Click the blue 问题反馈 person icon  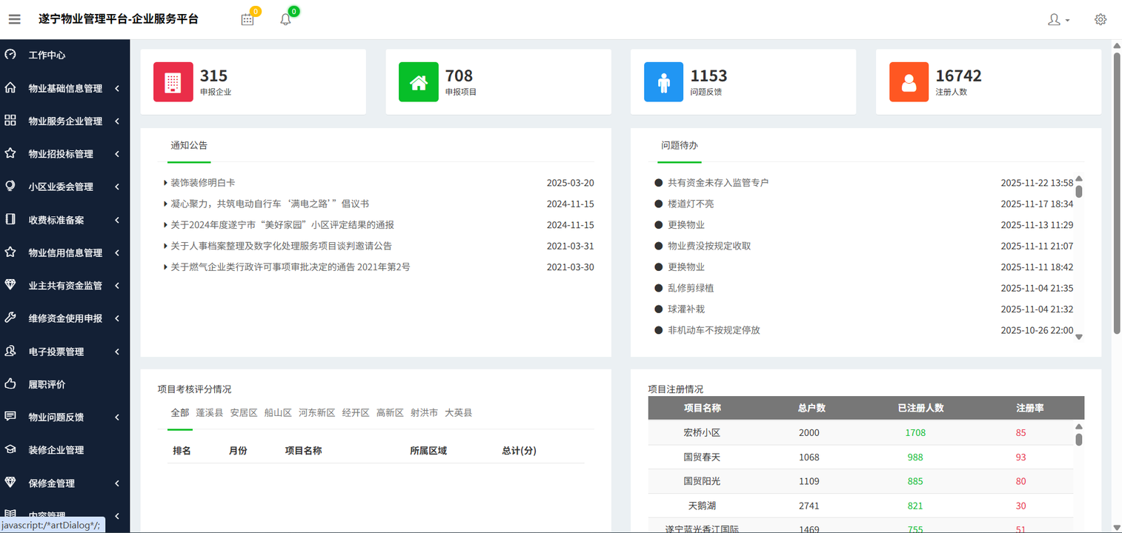click(x=663, y=81)
